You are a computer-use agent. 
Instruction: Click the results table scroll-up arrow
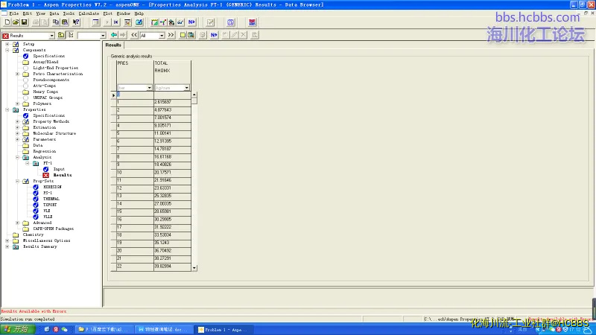click(x=194, y=95)
